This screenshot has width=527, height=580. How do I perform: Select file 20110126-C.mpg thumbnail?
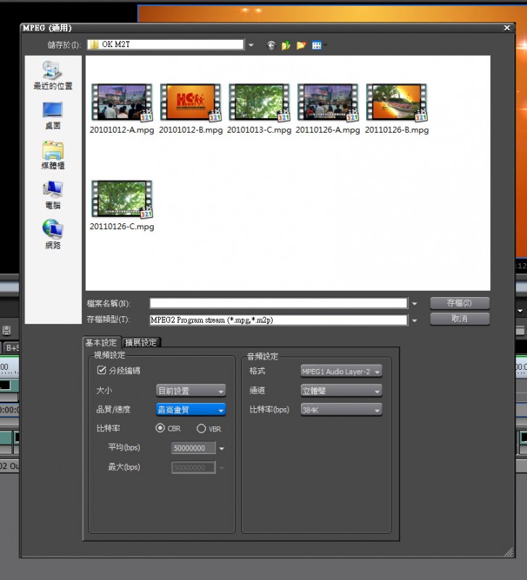pyautogui.click(x=122, y=199)
